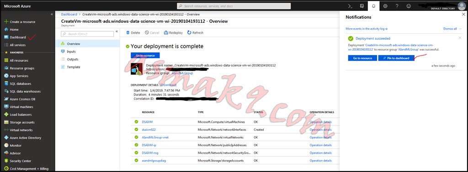This screenshot has width=468, height=172.
Task: Focus the top resources search field
Action: [x=234, y=6]
